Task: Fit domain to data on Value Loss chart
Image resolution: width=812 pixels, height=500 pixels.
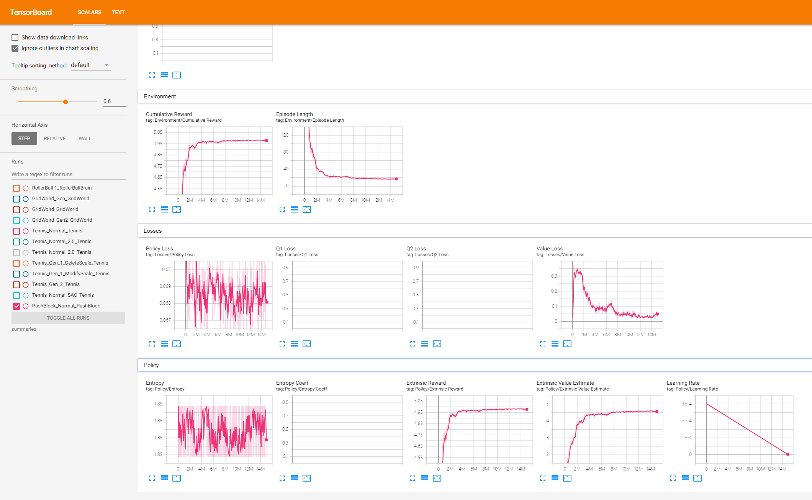Action: 567,344
